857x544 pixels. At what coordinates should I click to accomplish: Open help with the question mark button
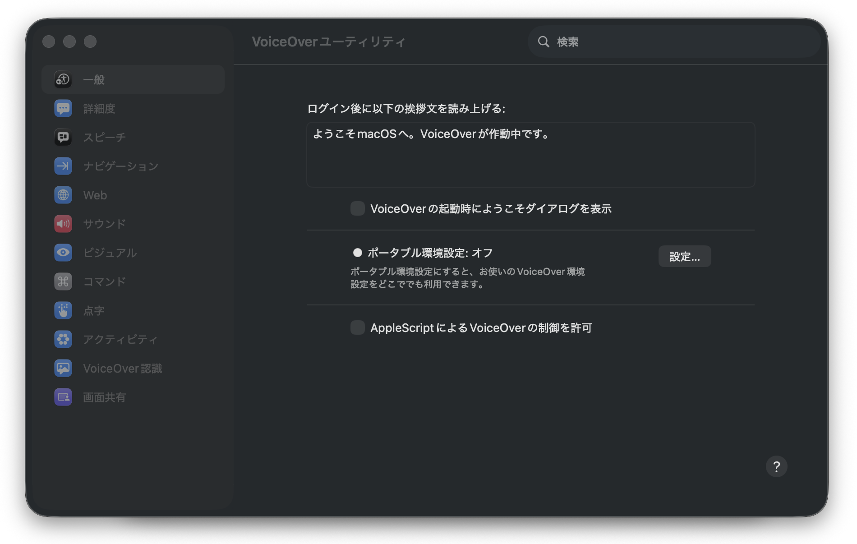pos(776,466)
